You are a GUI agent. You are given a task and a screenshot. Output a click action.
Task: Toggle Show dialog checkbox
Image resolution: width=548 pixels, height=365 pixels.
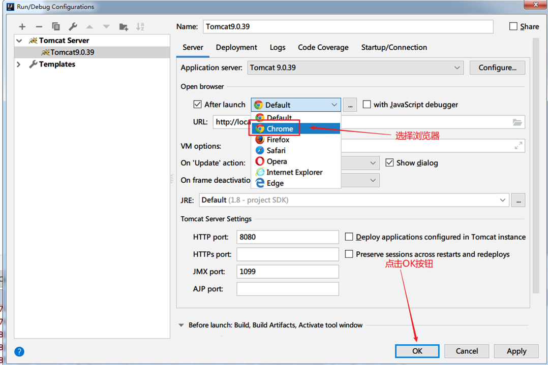tap(389, 162)
